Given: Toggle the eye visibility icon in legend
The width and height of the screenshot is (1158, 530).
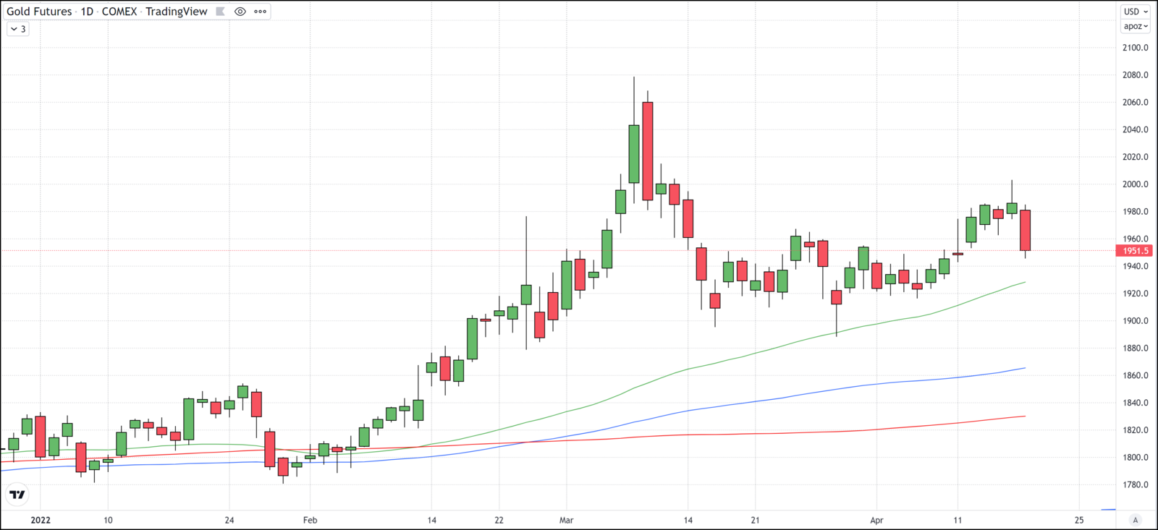Looking at the screenshot, I should point(240,12).
